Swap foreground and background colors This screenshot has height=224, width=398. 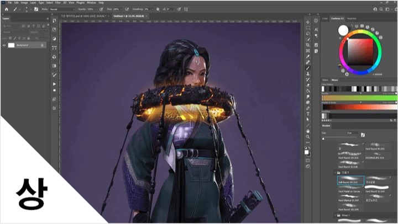(309, 148)
